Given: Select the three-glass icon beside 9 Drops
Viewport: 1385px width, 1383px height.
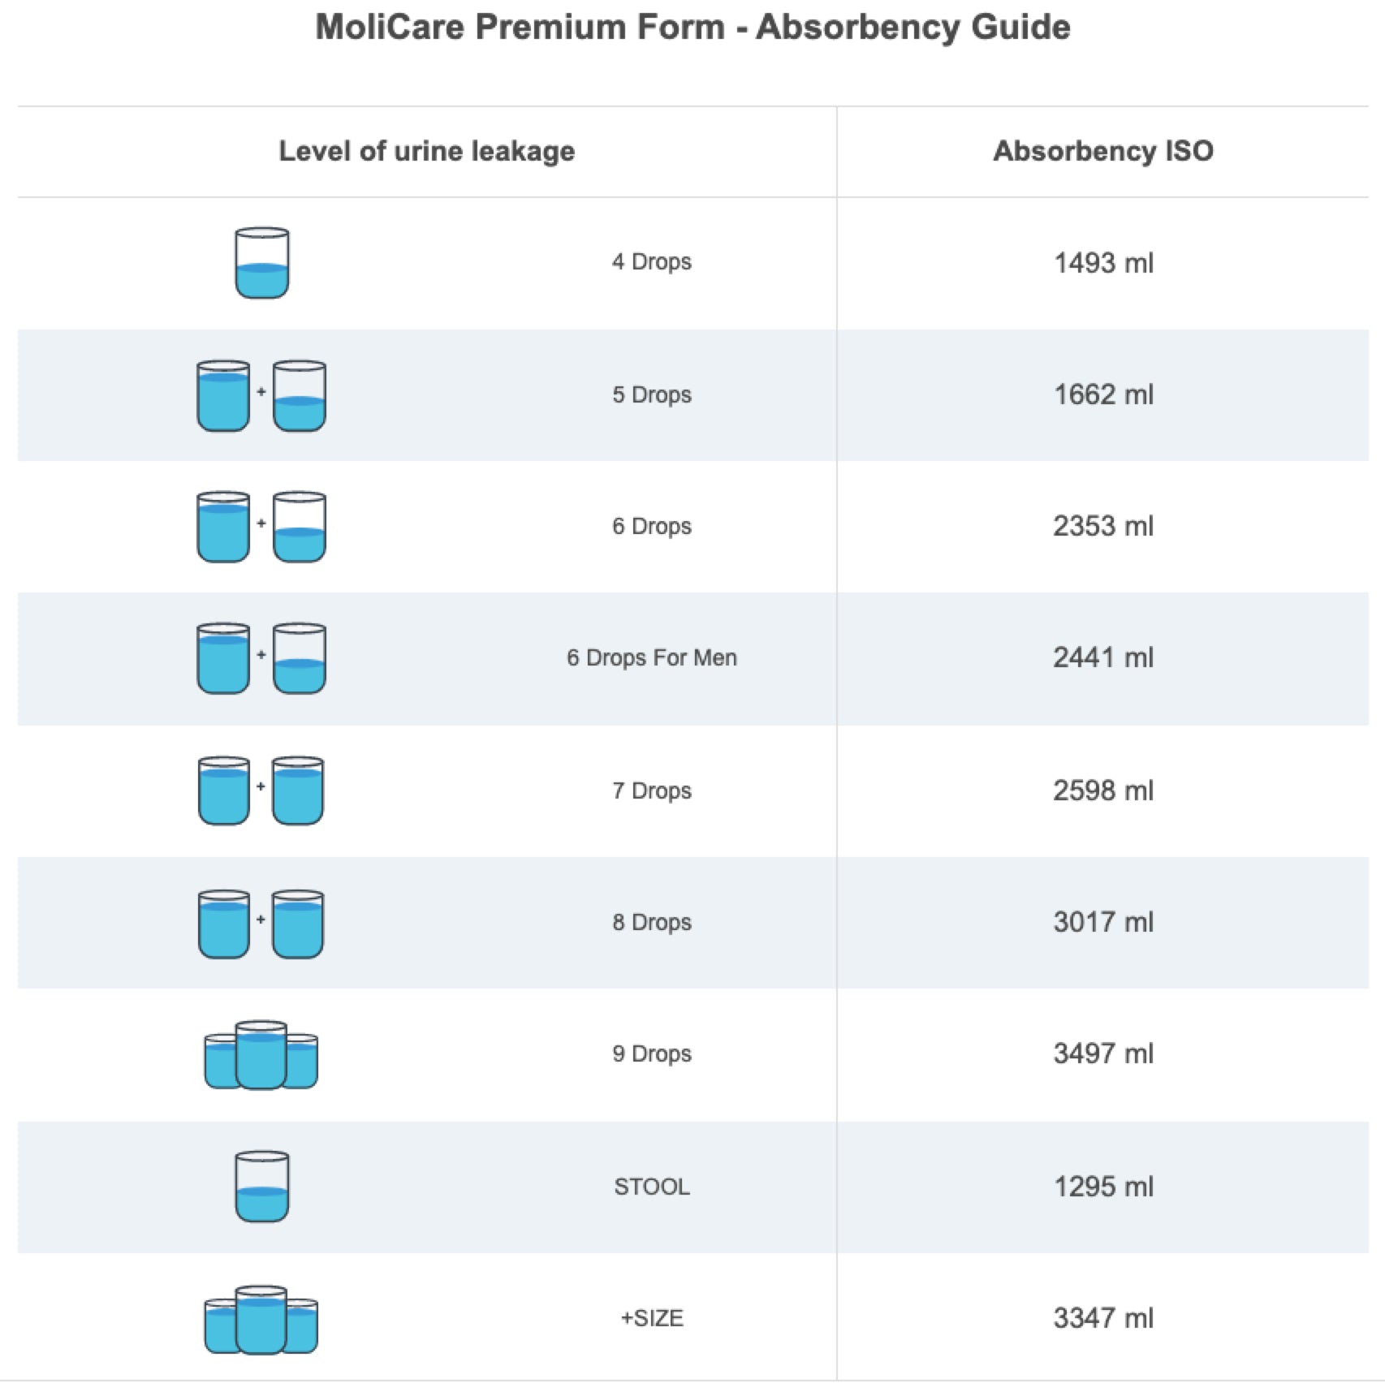Looking at the screenshot, I should (x=261, y=1055).
